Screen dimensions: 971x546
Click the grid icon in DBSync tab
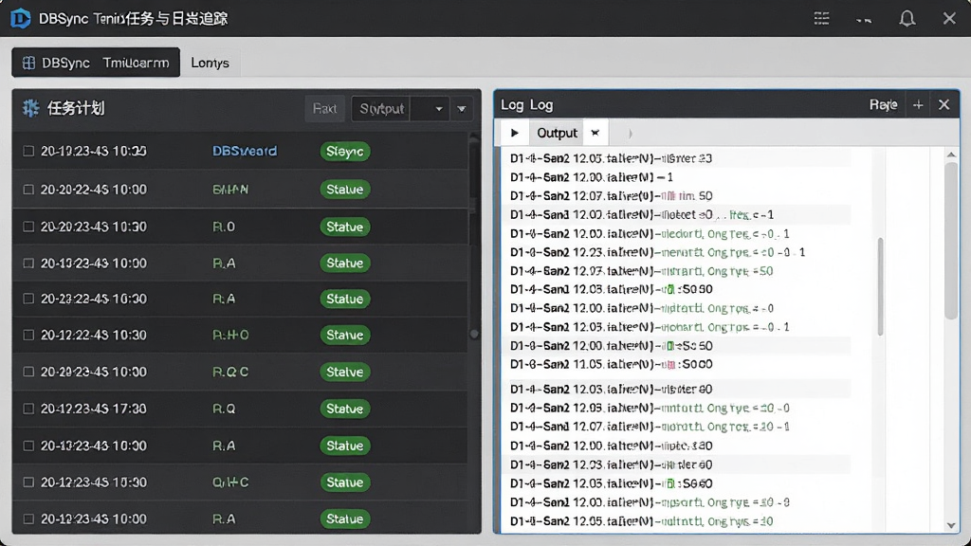tap(28, 64)
